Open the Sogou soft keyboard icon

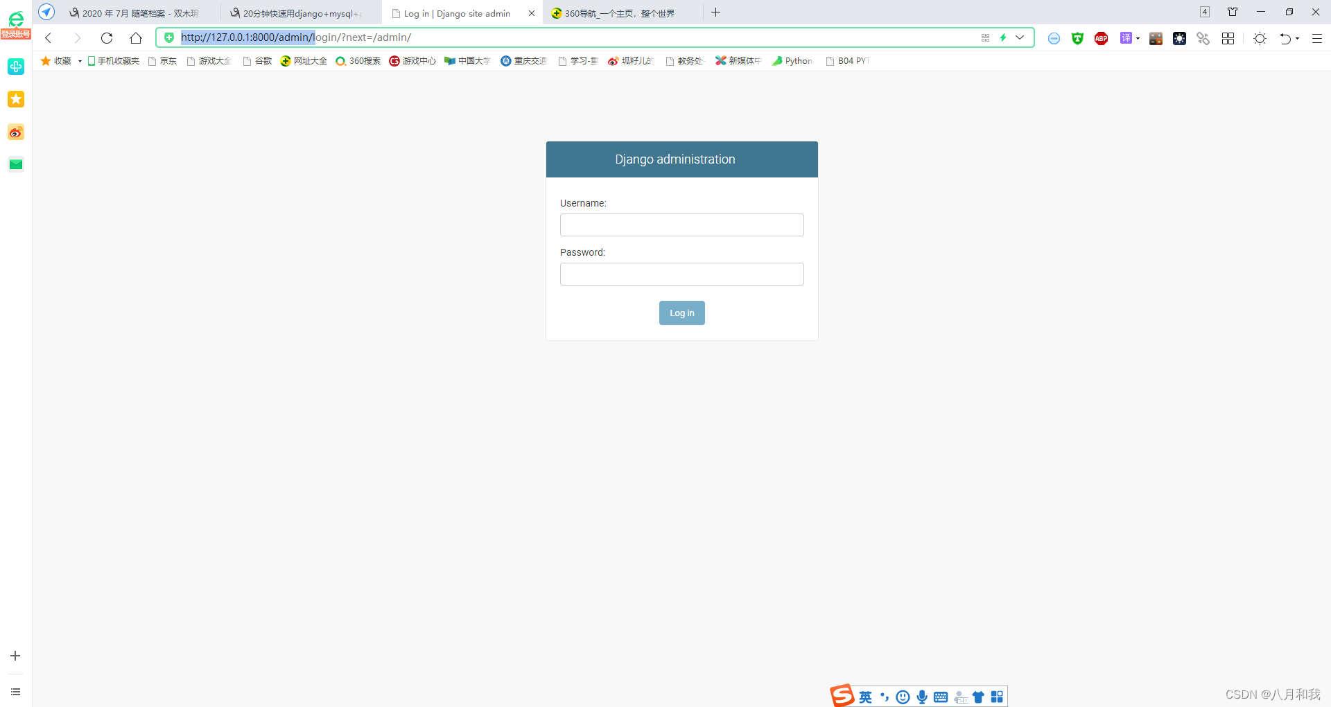click(x=941, y=697)
